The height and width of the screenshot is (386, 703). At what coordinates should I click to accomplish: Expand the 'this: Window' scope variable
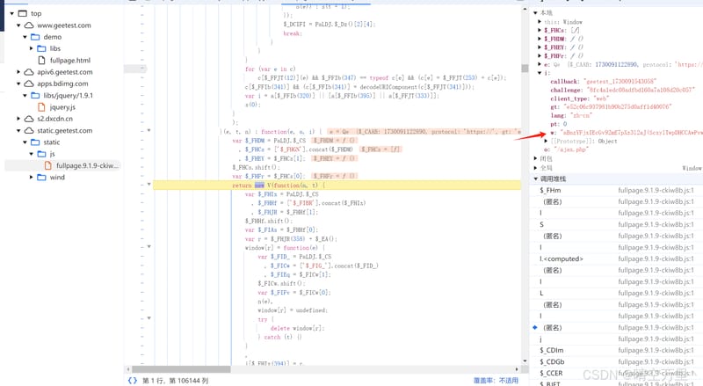click(540, 21)
